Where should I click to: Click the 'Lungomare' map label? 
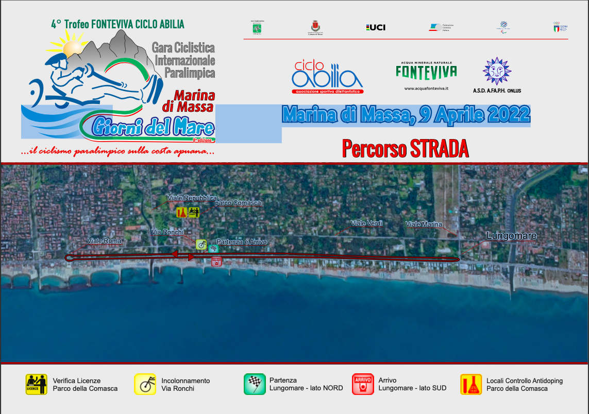pos(512,236)
